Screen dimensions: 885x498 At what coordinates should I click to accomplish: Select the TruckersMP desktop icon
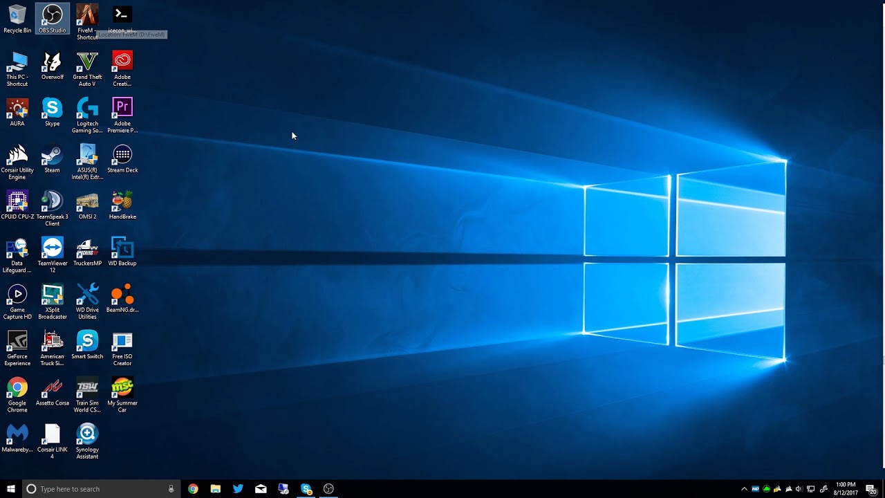point(87,251)
